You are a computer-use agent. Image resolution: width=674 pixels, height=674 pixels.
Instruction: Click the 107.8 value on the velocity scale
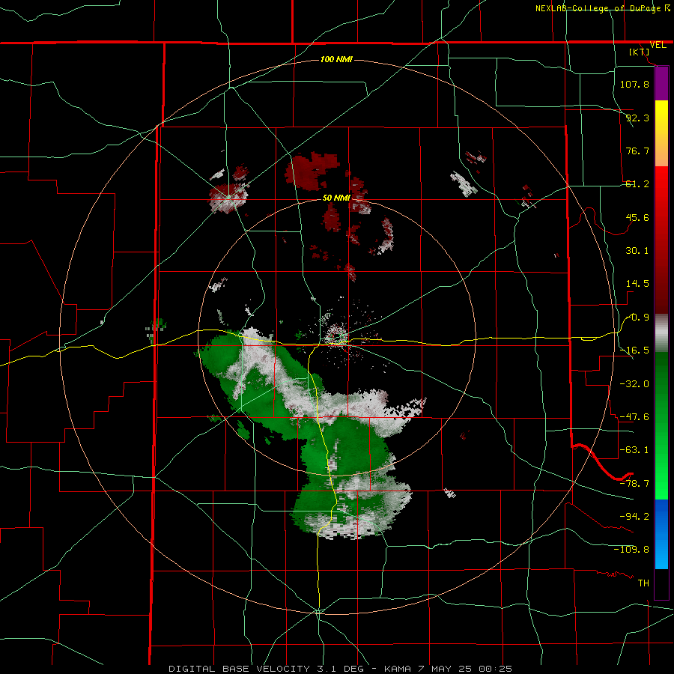point(634,84)
